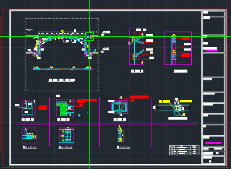The image size is (231, 169).
Task: Select the magenta project title in the title block
Action: (x=213, y=143)
